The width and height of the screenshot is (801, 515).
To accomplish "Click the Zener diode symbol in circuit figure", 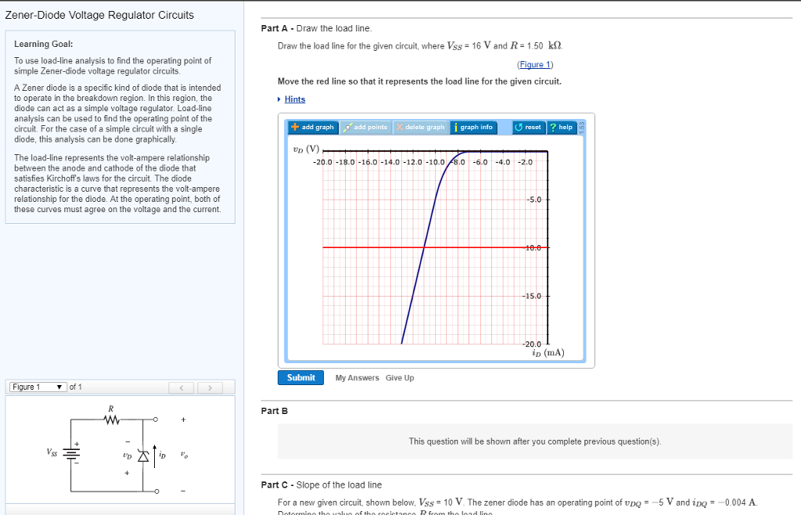I will tap(142, 456).
